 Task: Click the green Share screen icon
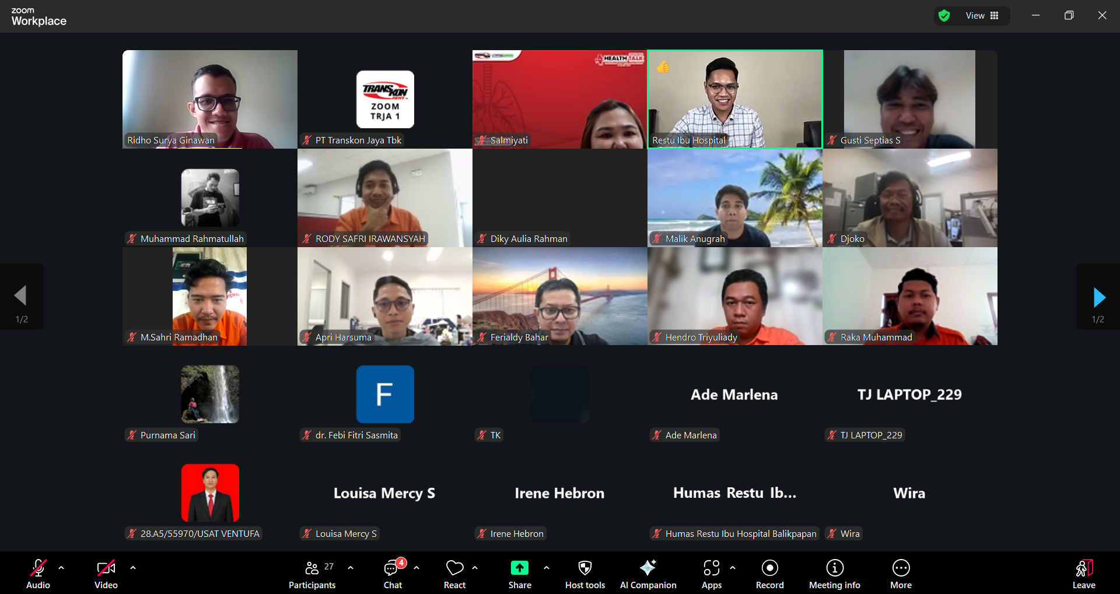click(519, 568)
